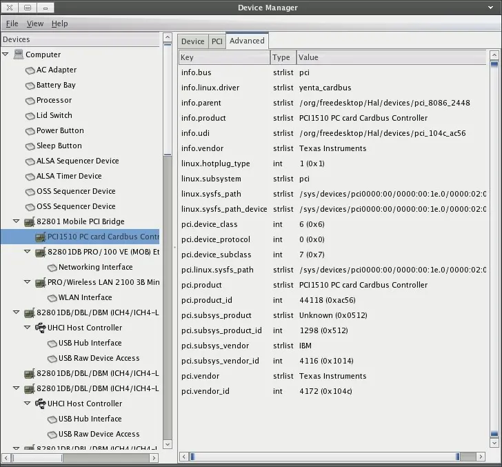Collapse the Computer tree node
This screenshot has width=502, height=467.
(6, 54)
